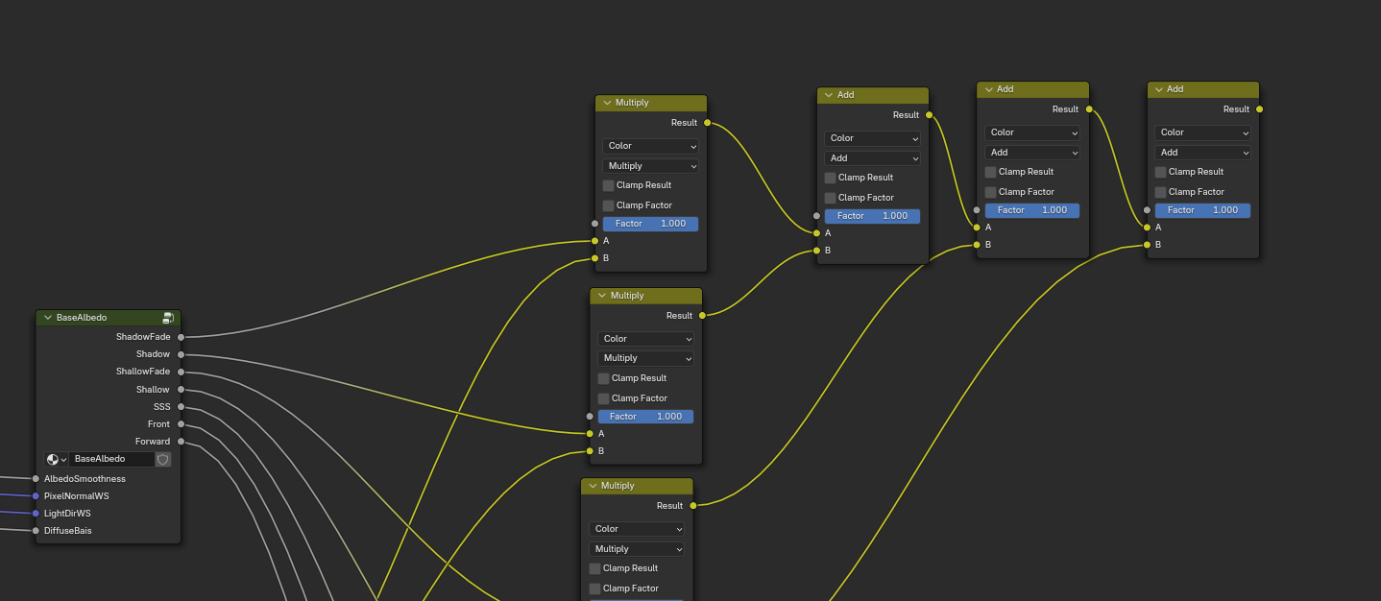This screenshot has height=601, width=1381.
Task: Click the B input socket of the topmost Multiply node
Action: (x=594, y=258)
